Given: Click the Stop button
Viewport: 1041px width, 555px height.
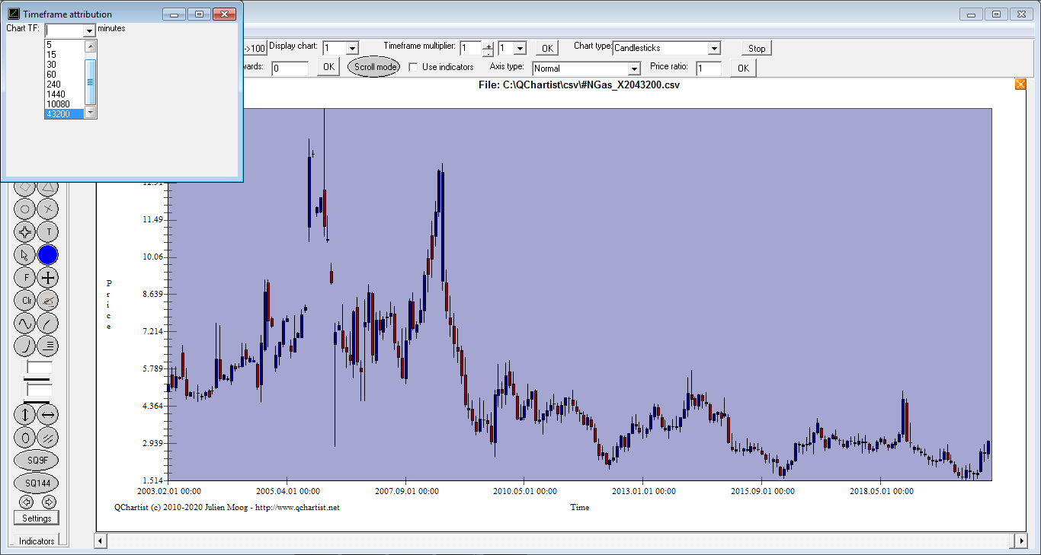Looking at the screenshot, I should 756,48.
